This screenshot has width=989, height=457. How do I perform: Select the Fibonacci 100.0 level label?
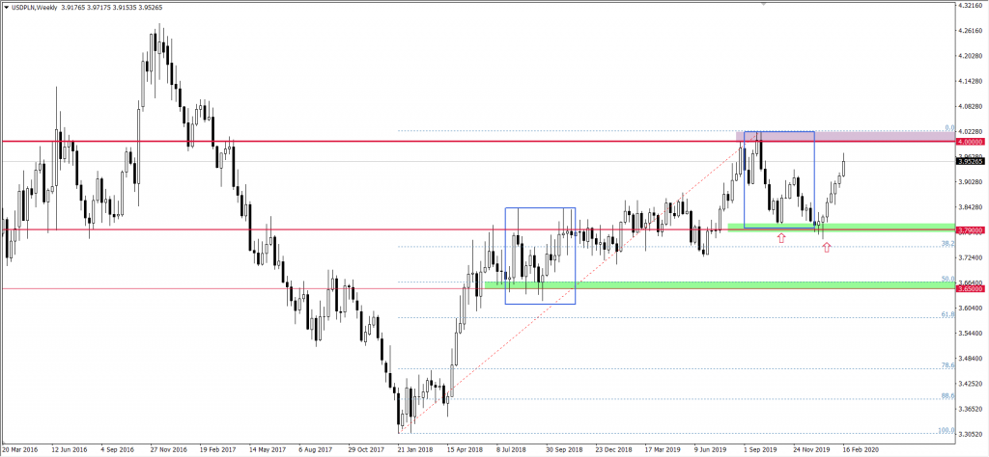[946, 430]
